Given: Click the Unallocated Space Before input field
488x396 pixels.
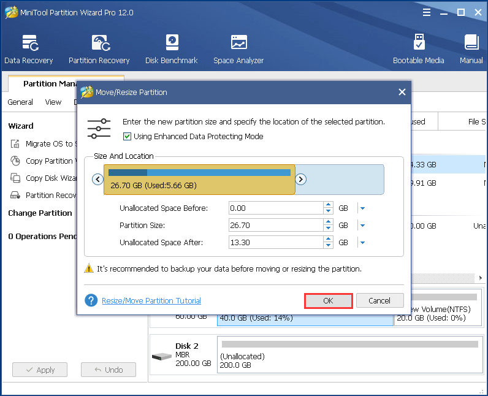Looking at the screenshot, I should 276,208.
